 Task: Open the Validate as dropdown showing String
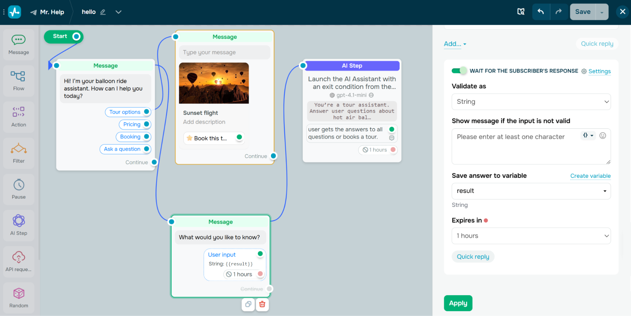pos(531,102)
